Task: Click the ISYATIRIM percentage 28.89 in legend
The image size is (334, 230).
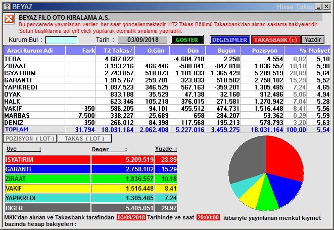Action: [x=169, y=159]
